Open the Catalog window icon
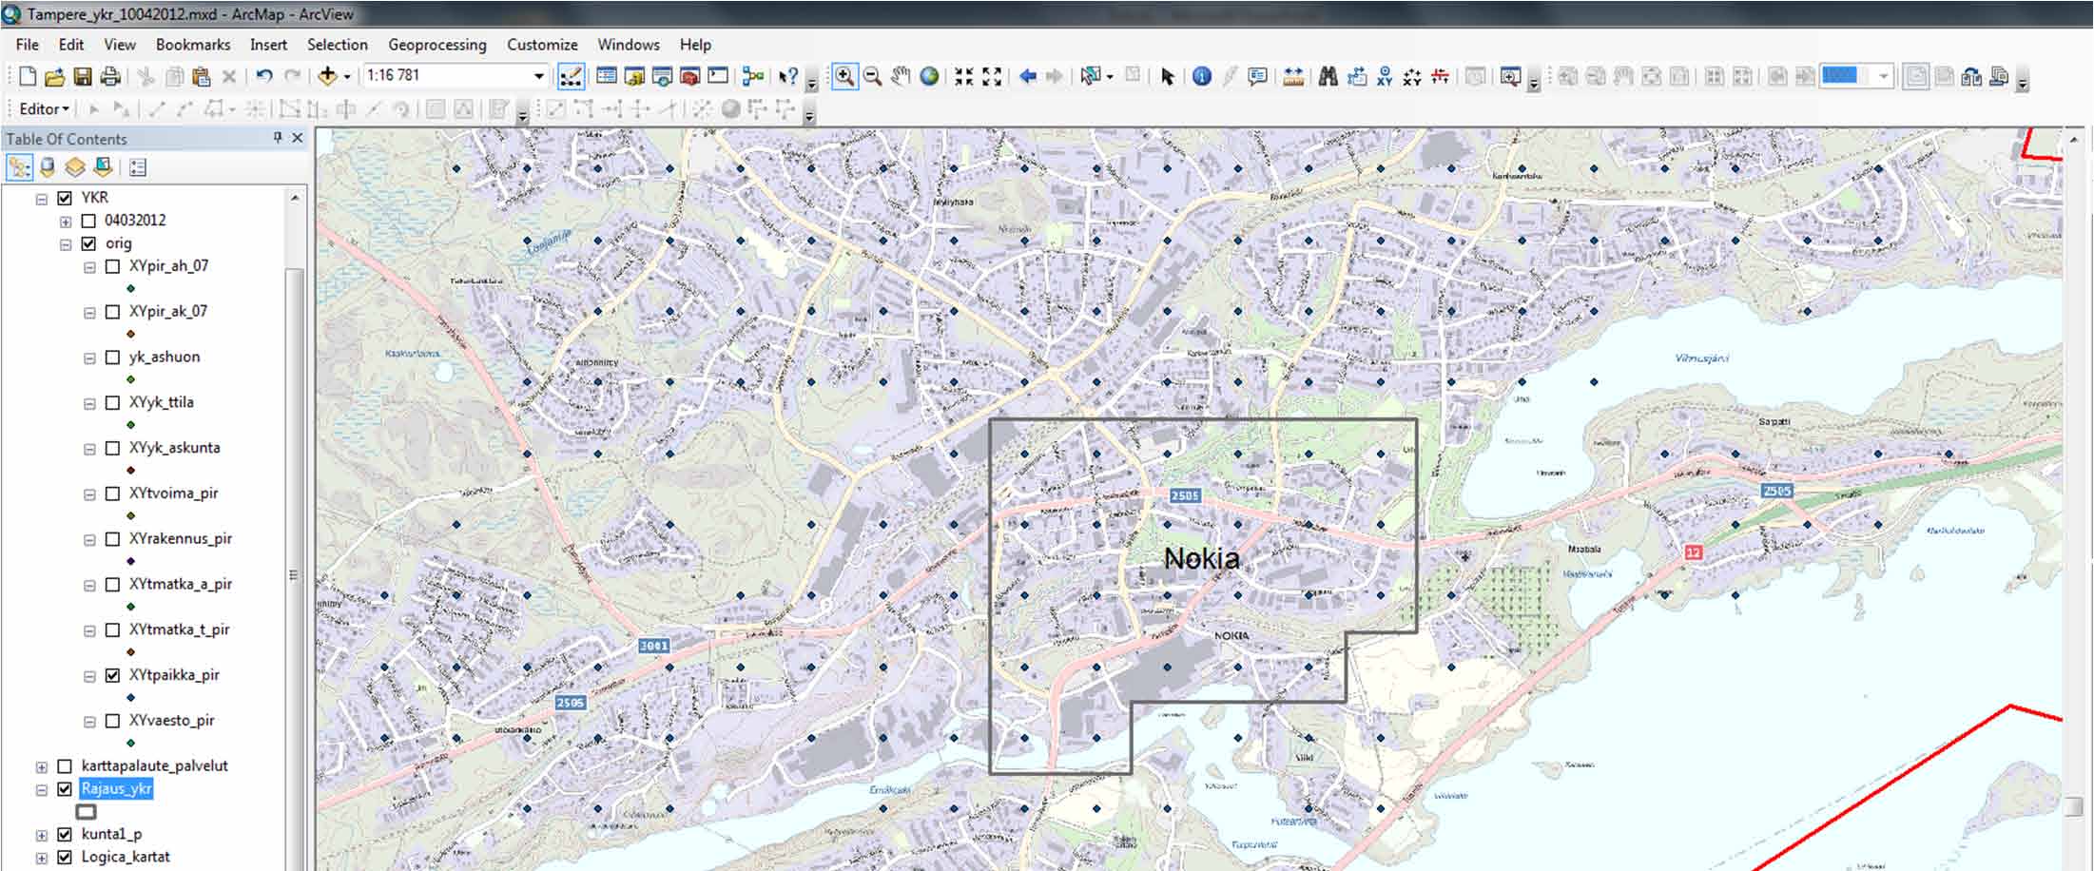Viewport: 2094px width, 871px height. [634, 76]
